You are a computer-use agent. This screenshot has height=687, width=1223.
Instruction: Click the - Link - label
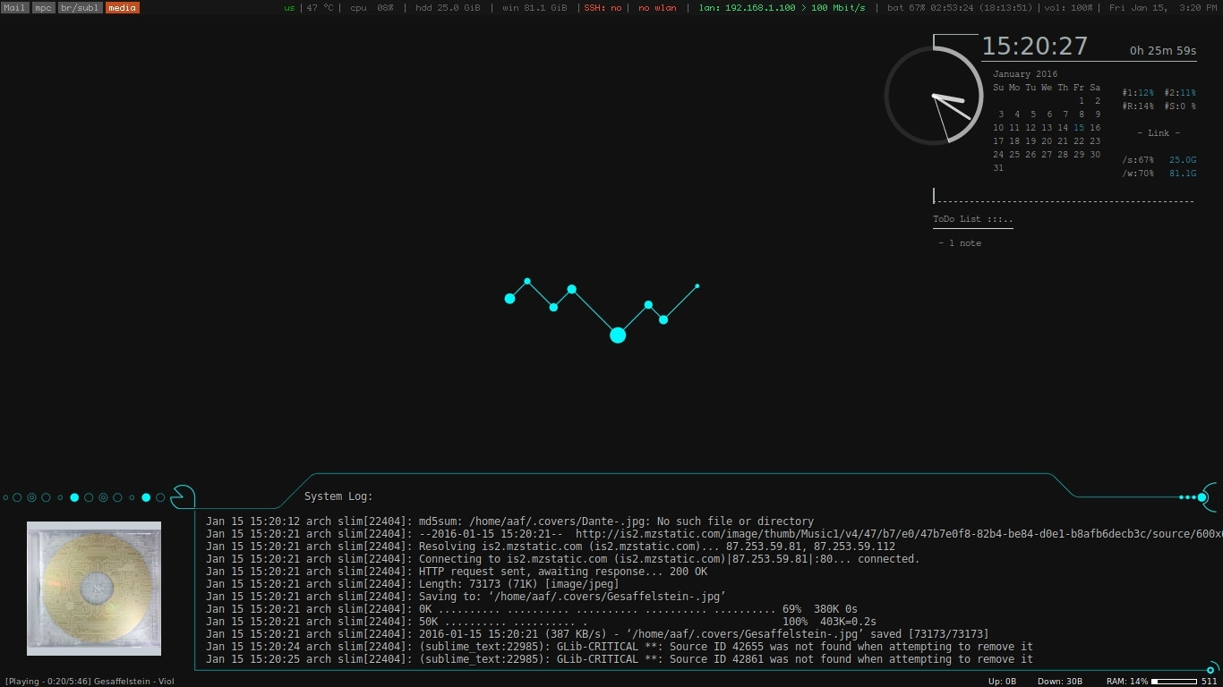click(x=1159, y=133)
